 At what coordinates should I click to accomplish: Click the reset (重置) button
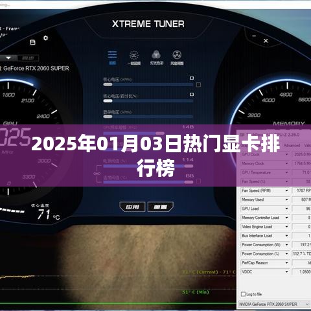tap(161, 207)
